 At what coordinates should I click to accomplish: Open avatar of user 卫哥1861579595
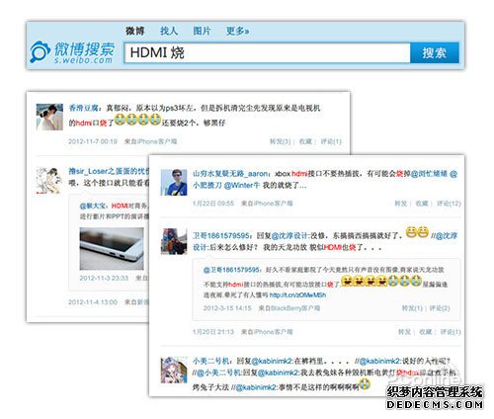174,241
